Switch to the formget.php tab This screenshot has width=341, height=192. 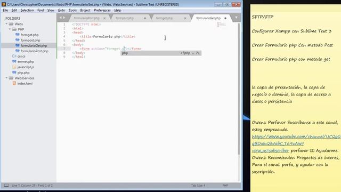(164, 18)
